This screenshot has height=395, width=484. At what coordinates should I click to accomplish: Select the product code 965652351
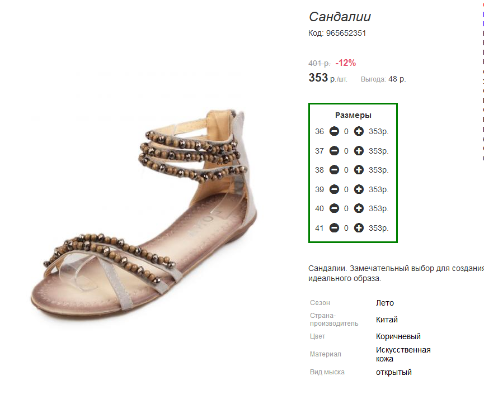coord(346,33)
